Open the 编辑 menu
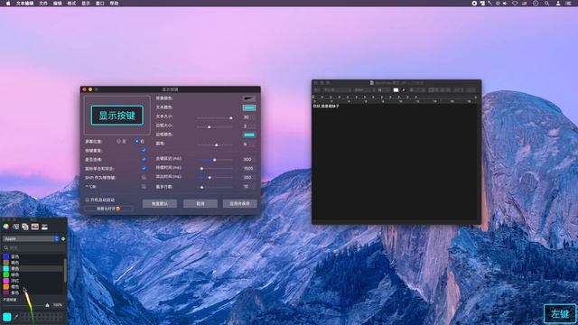578x325 pixels. point(58,3)
